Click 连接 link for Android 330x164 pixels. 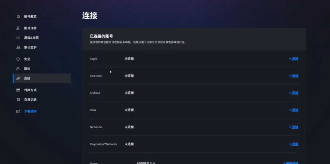pos(294,93)
